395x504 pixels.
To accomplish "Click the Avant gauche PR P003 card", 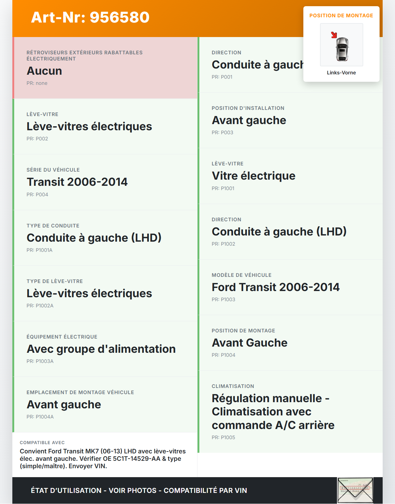I will (290, 120).
